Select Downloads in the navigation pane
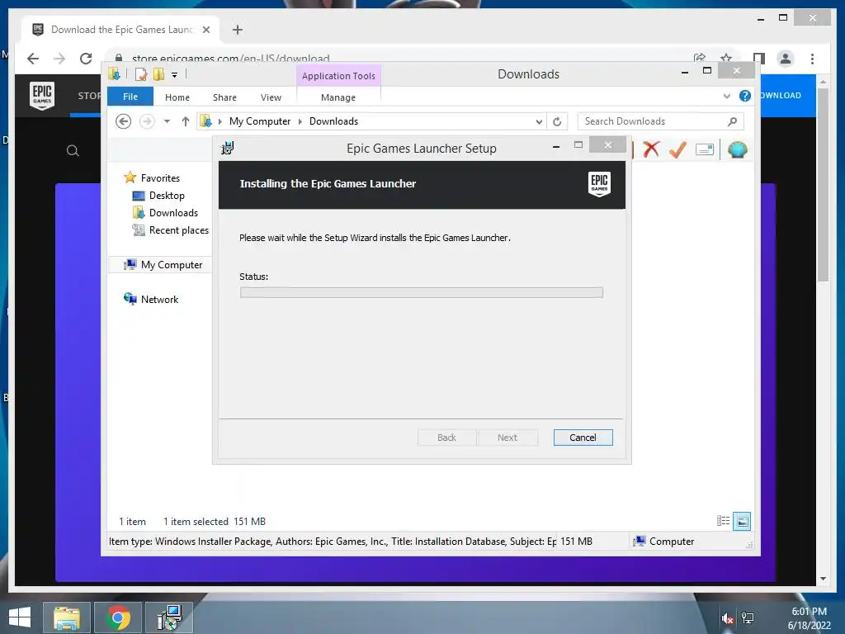845x634 pixels. 165,213
